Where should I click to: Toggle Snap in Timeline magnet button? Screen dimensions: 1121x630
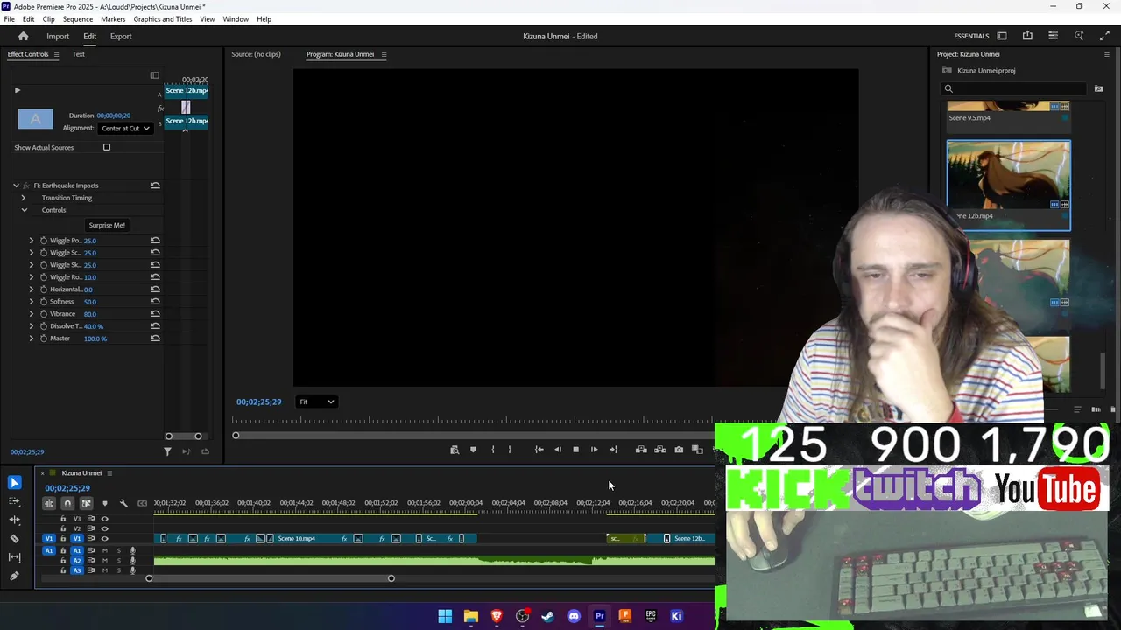click(67, 503)
